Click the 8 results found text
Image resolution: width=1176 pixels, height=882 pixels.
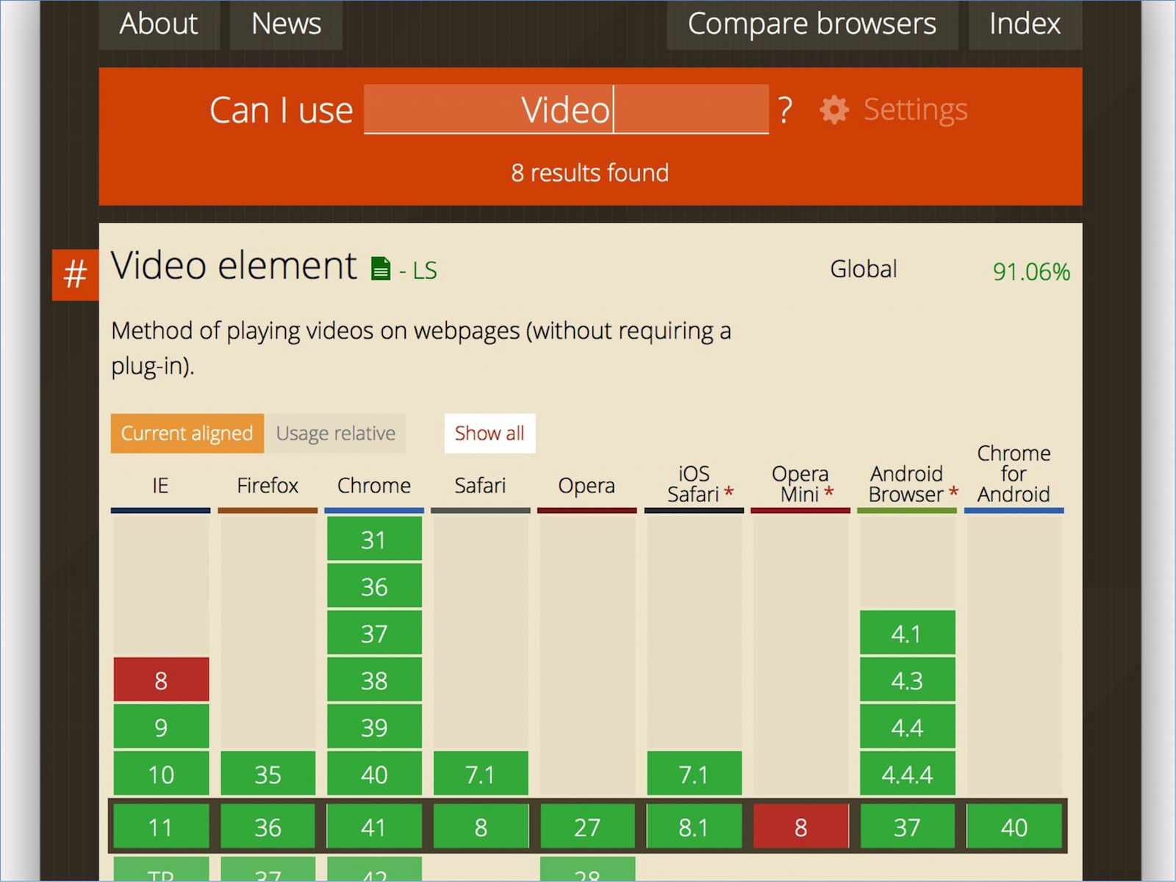coord(590,173)
